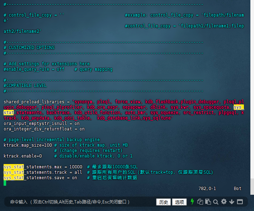Image resolution: width=254 pixels, height=211 pixels.
Task: Click 'kdb_database_link' in preload libraries list
Action: pyautogui.click(x=119, y=118)
